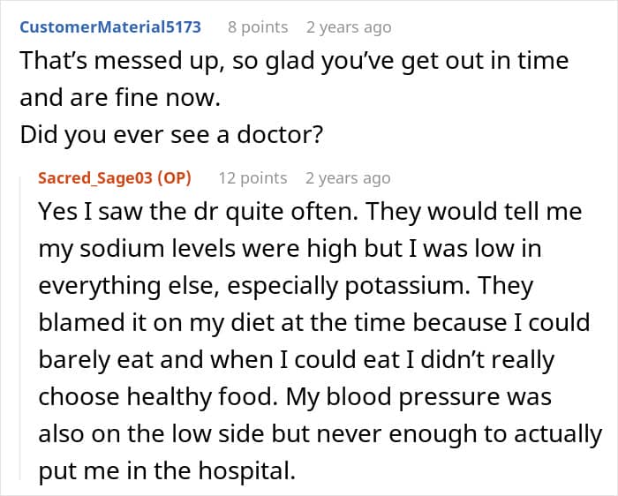Click the final line "put me in the hospital."

(x=166, y=470)
